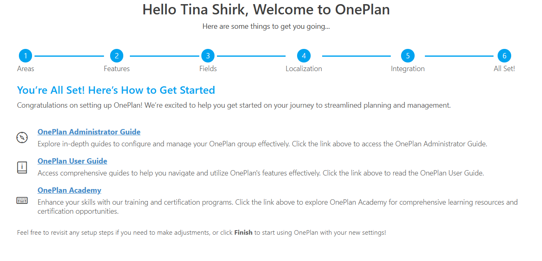Viewport: 542px width, 261px height.
Task: Click the Areas step label
Action: [x=25, y=69]
